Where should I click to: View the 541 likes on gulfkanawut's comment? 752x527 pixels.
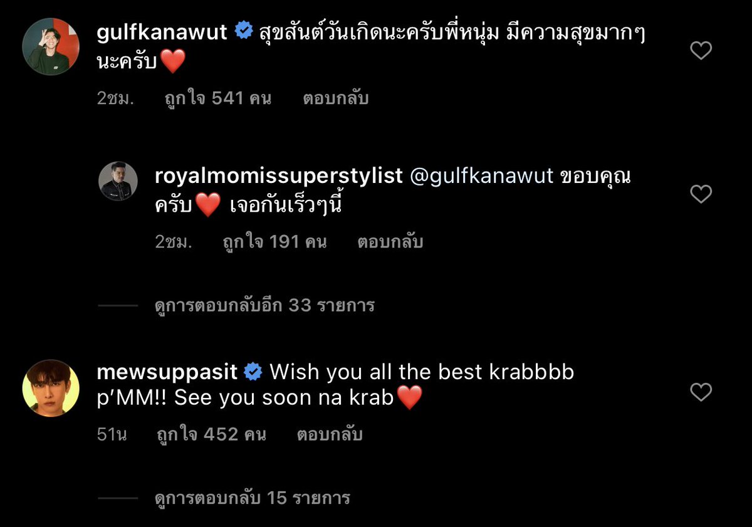click(x=219, y=98)
